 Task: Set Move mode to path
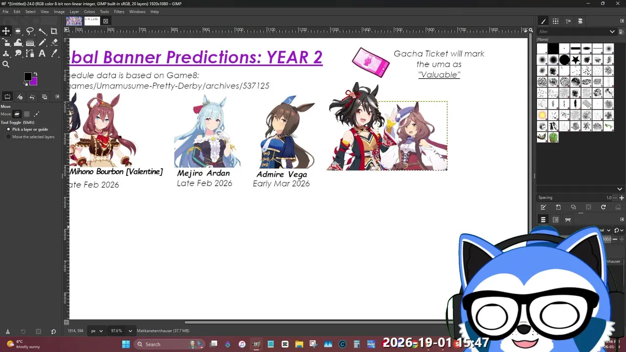36,114
